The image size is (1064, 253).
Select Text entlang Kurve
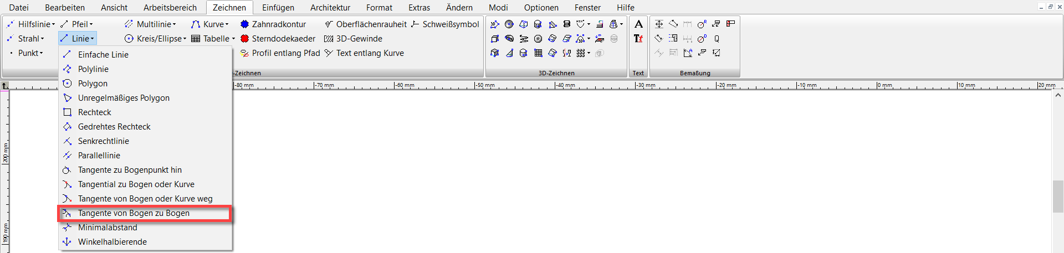(x=364, y=53)
